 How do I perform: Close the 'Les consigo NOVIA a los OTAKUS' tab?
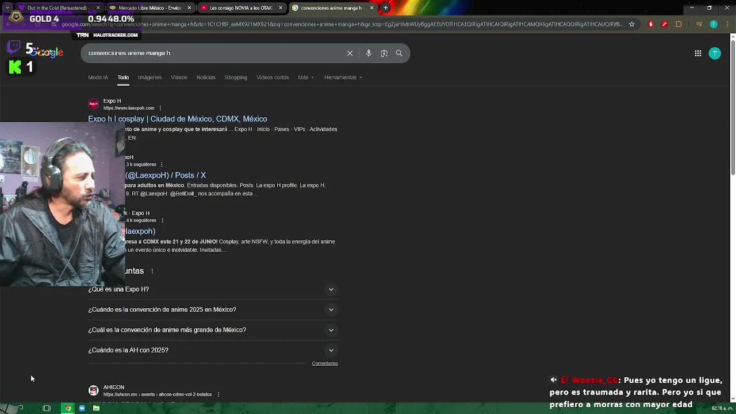[281, 8]
